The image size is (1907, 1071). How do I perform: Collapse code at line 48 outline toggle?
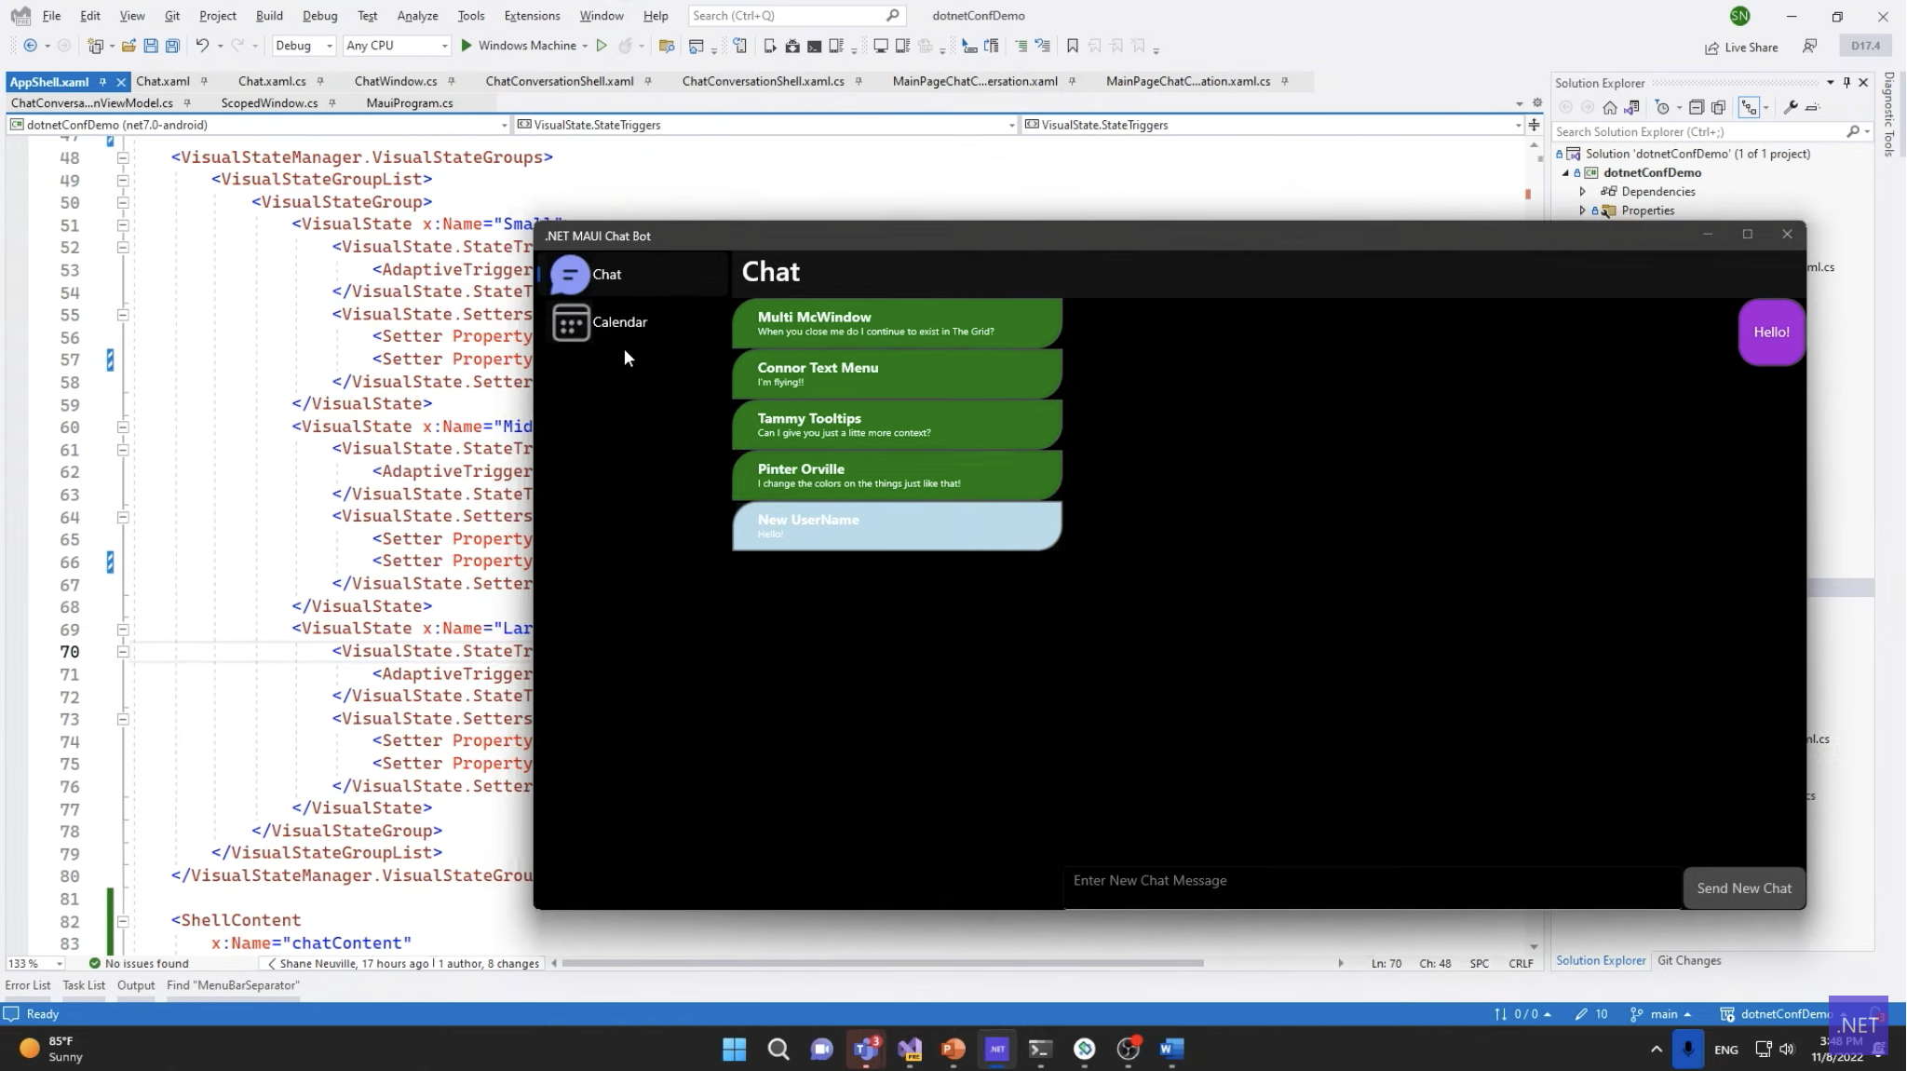pyautogui.click(x=122, y=157)
